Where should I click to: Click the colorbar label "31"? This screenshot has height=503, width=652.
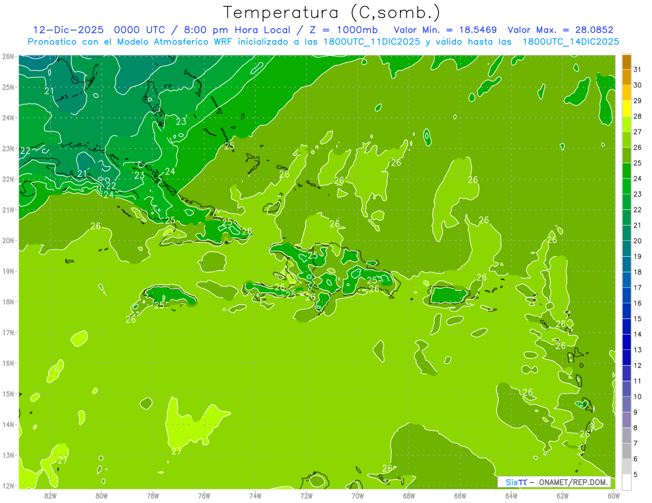pos(637,69)
